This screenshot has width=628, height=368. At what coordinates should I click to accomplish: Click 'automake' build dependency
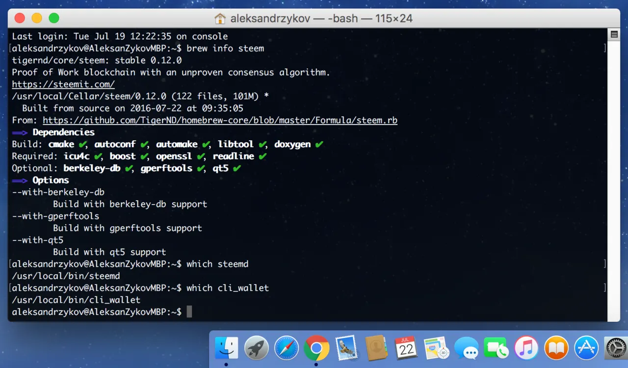coord(177,144)
